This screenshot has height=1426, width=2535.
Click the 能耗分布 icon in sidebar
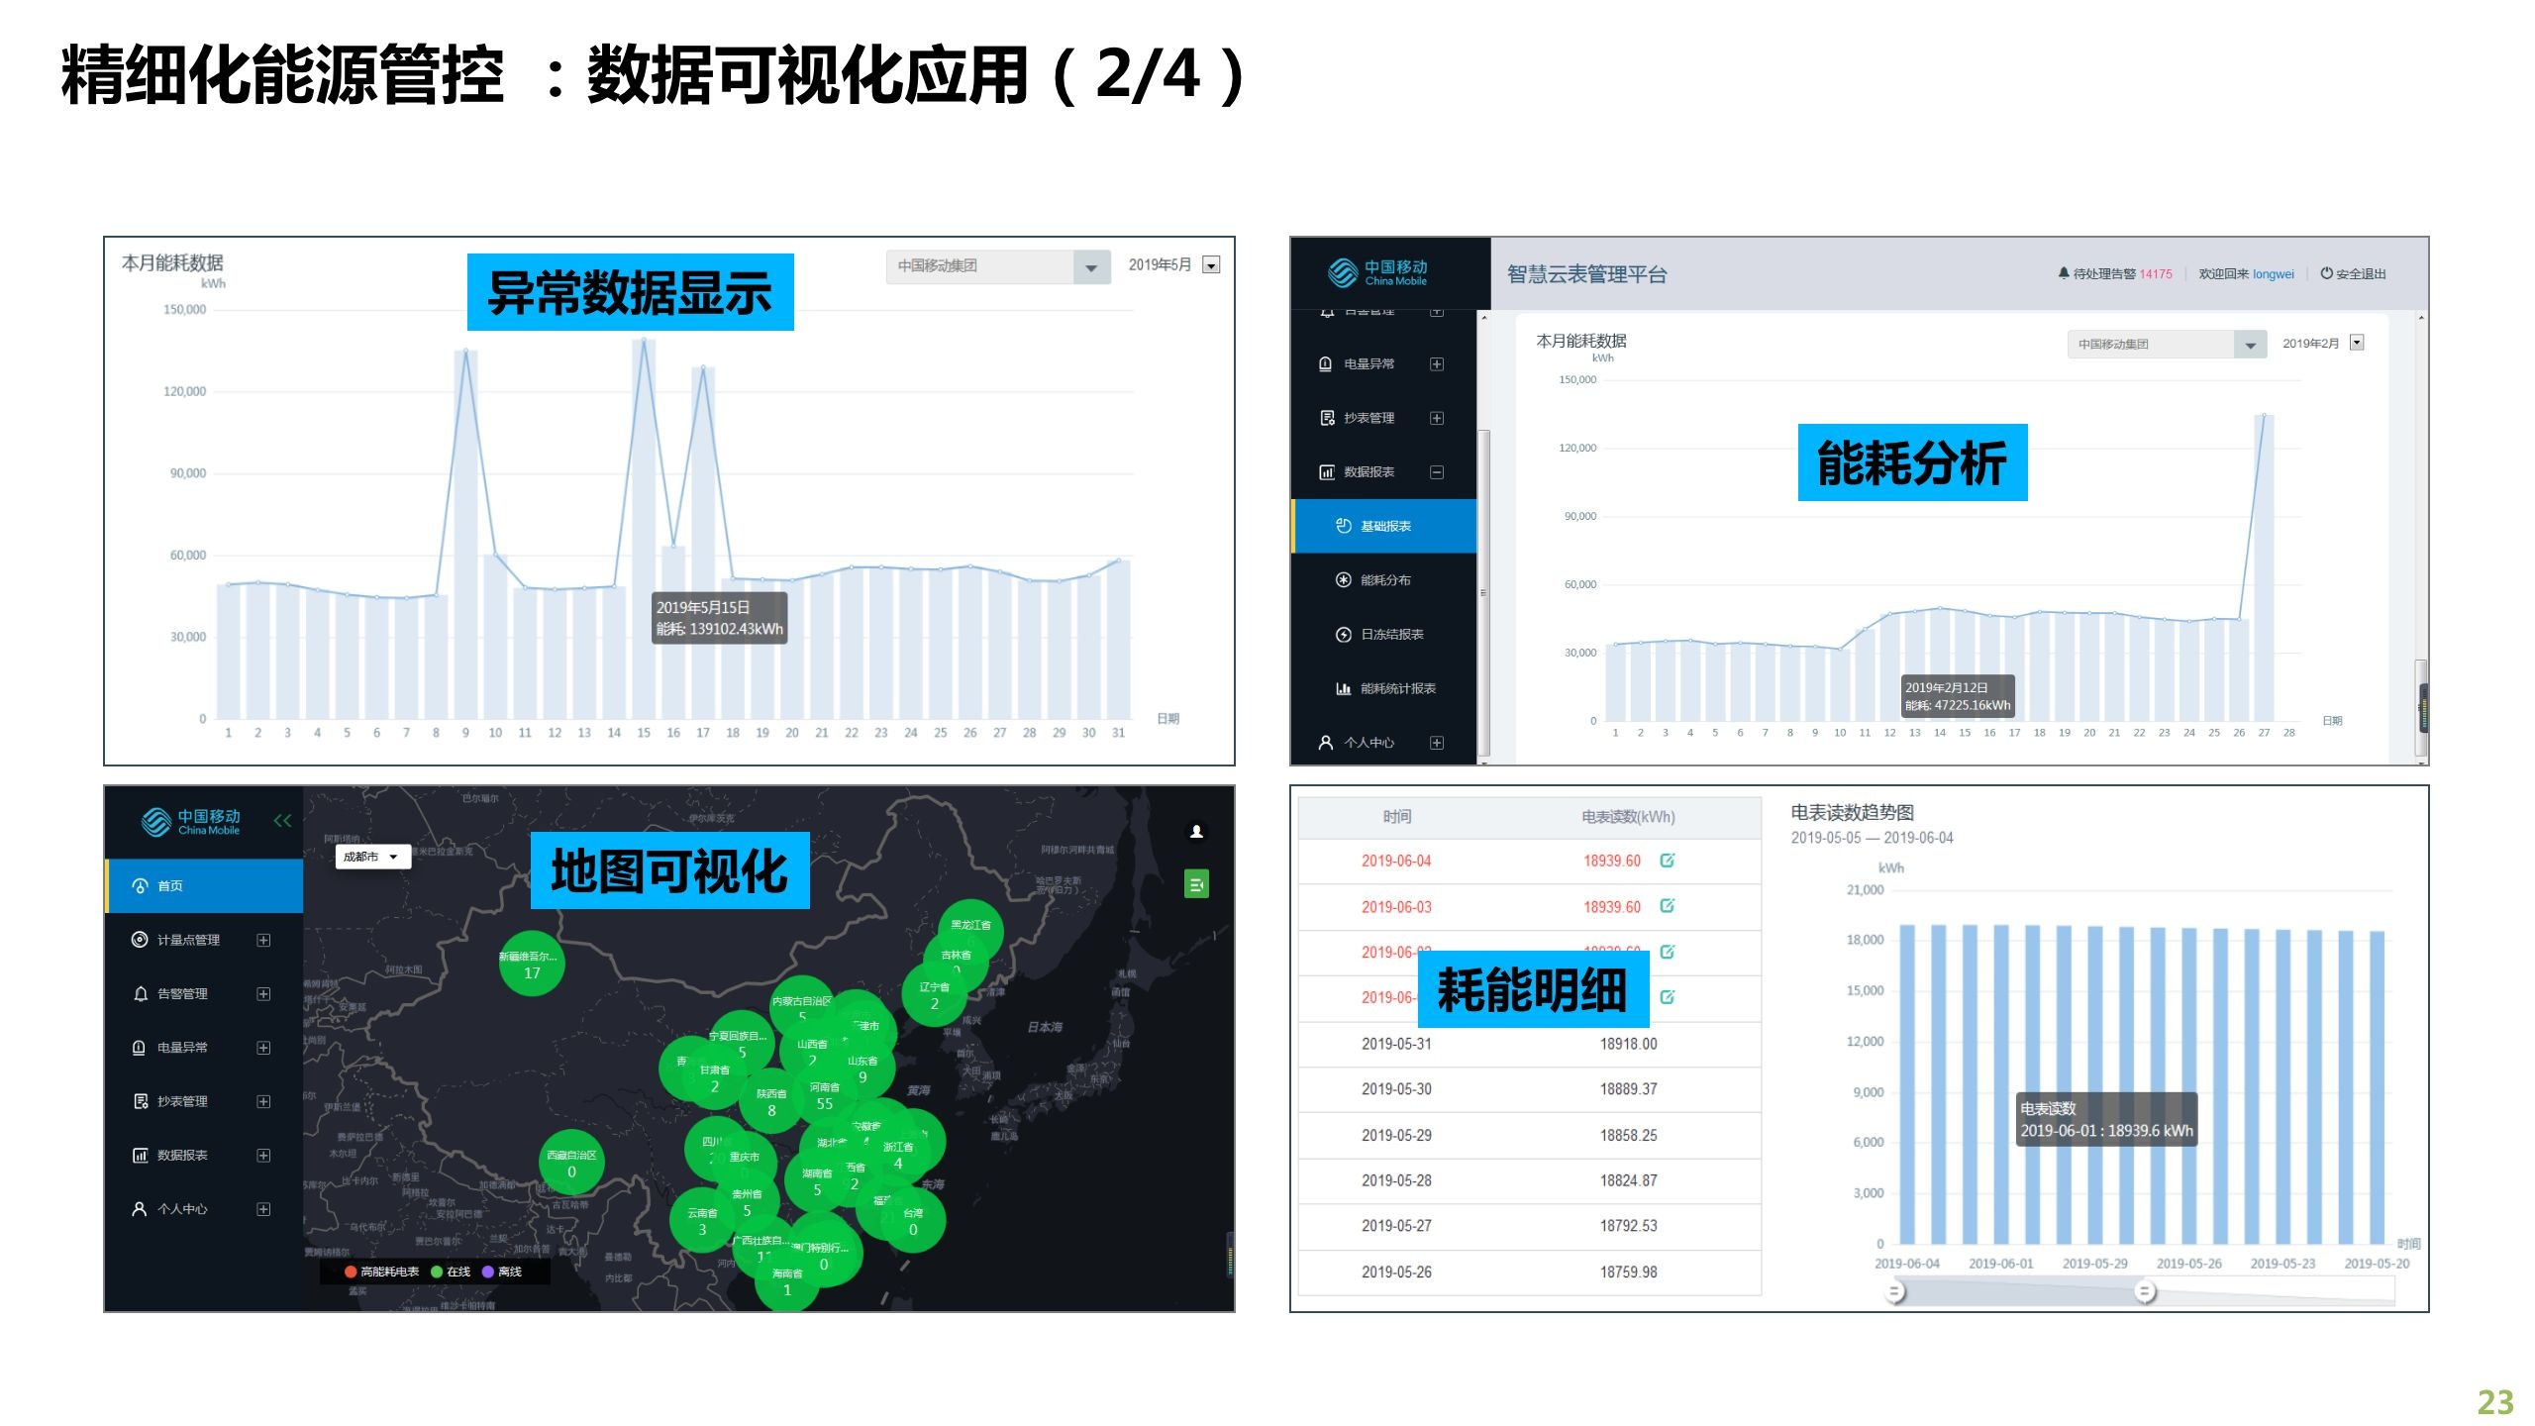coord(1343,580)
